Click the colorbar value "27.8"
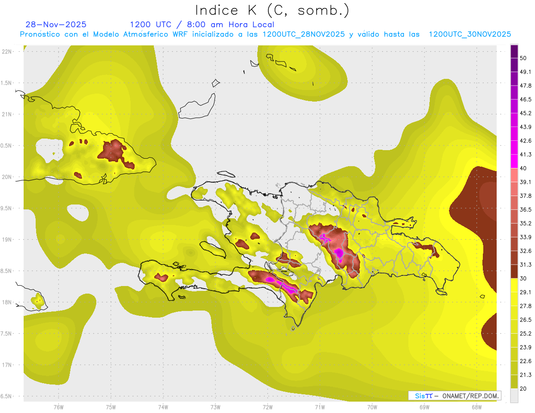 click(x=526, y=306)
